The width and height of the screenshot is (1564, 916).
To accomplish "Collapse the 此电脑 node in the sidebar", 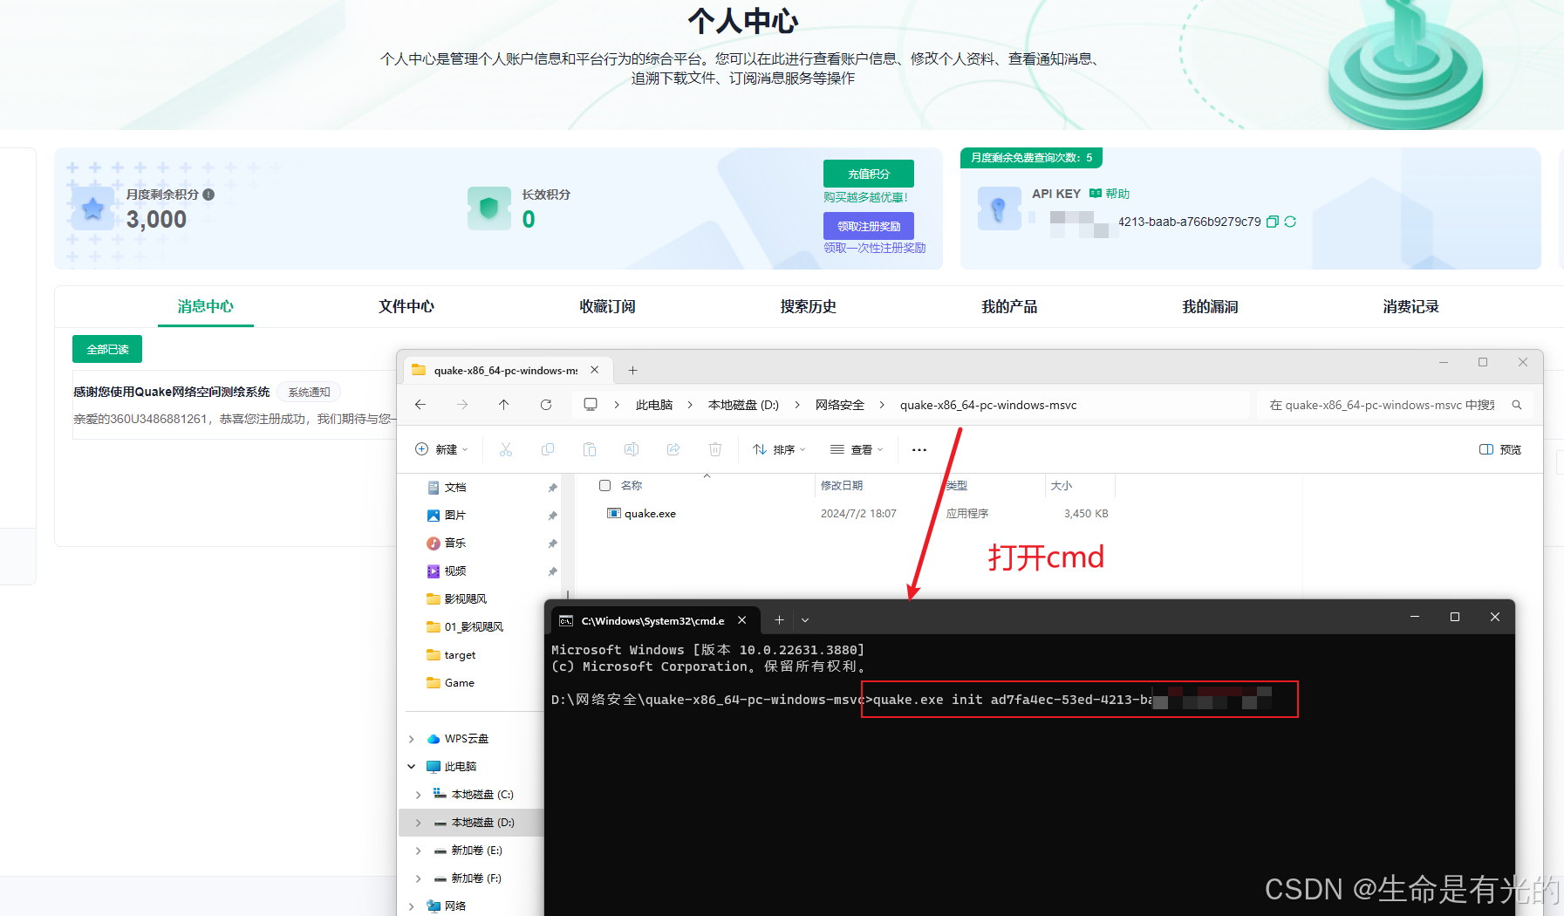I will click(x=411, y=766).
